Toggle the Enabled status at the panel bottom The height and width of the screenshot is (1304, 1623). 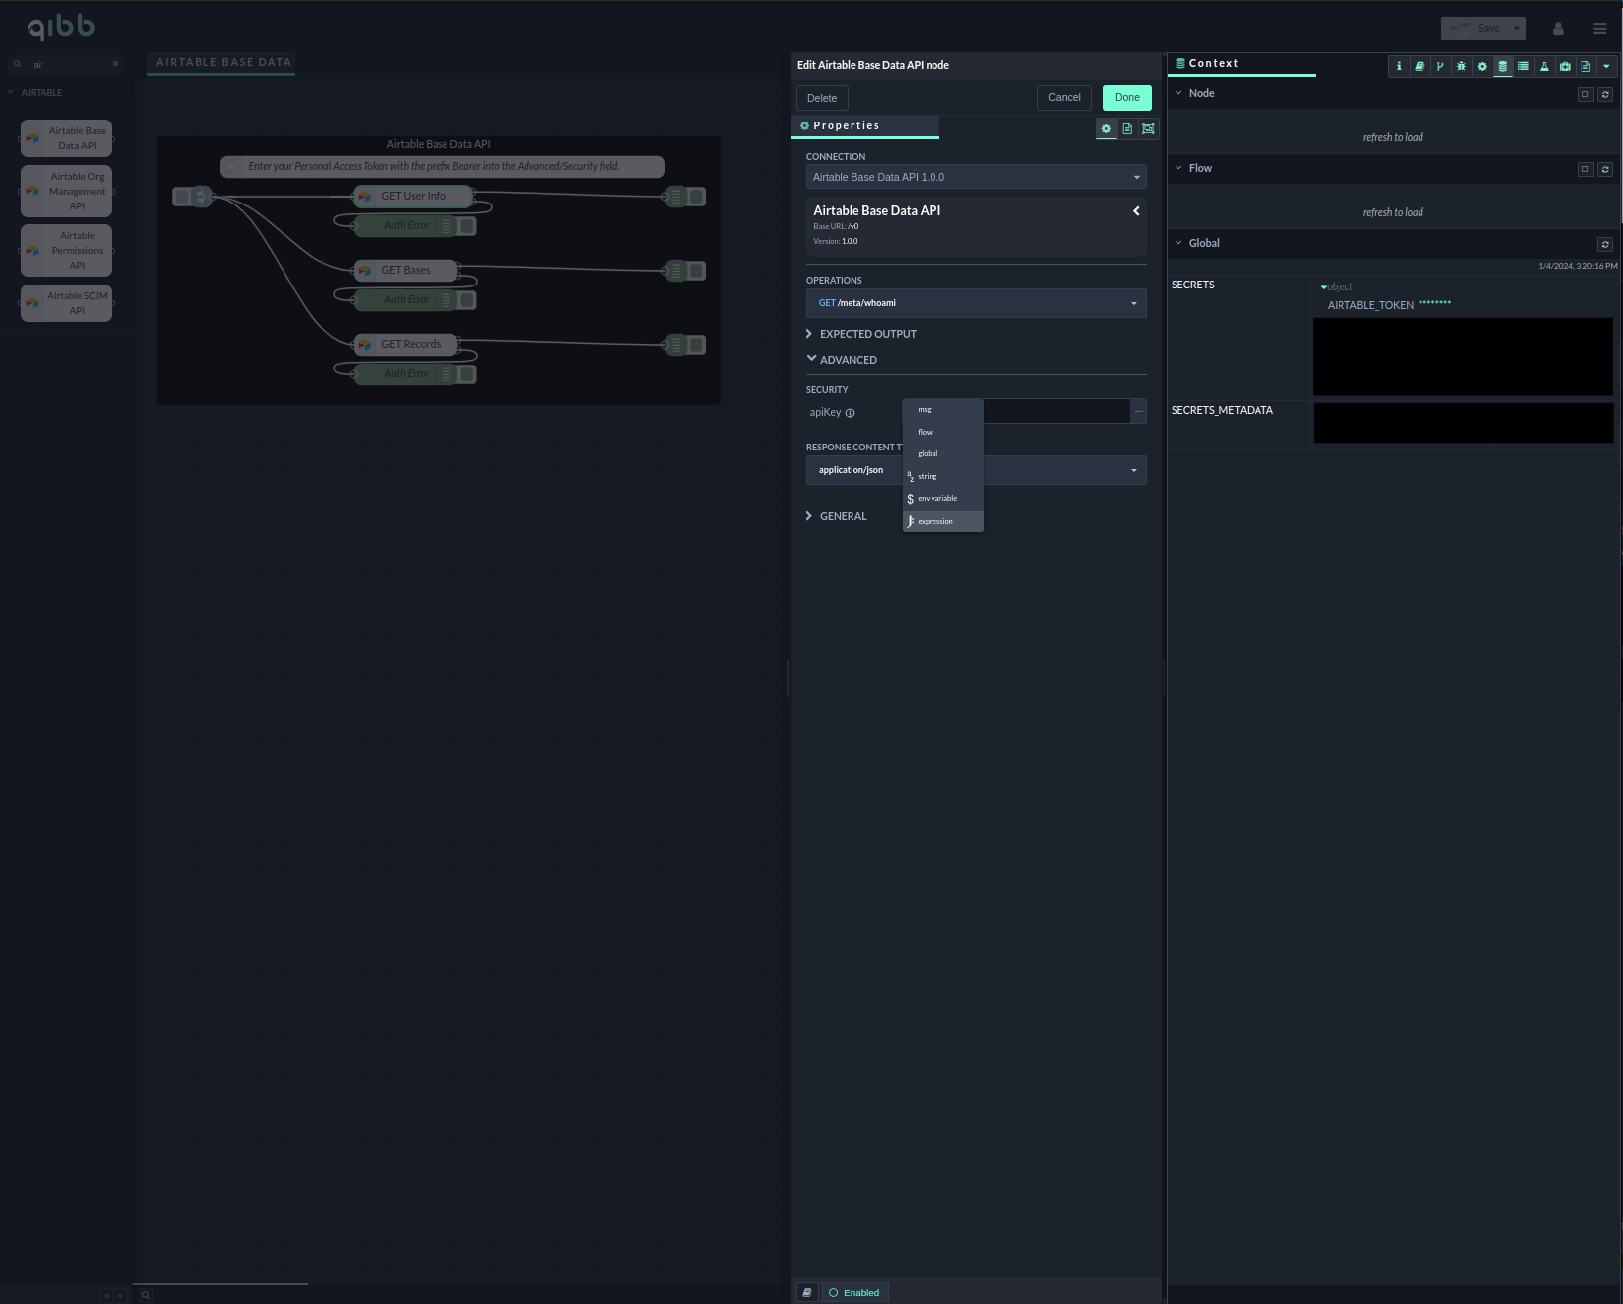(853, 1292)
